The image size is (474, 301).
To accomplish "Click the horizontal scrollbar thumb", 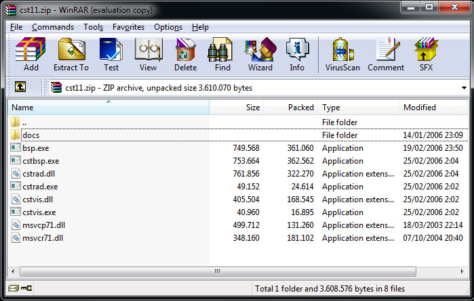I will pyautogui.click(x=218, y=271).
